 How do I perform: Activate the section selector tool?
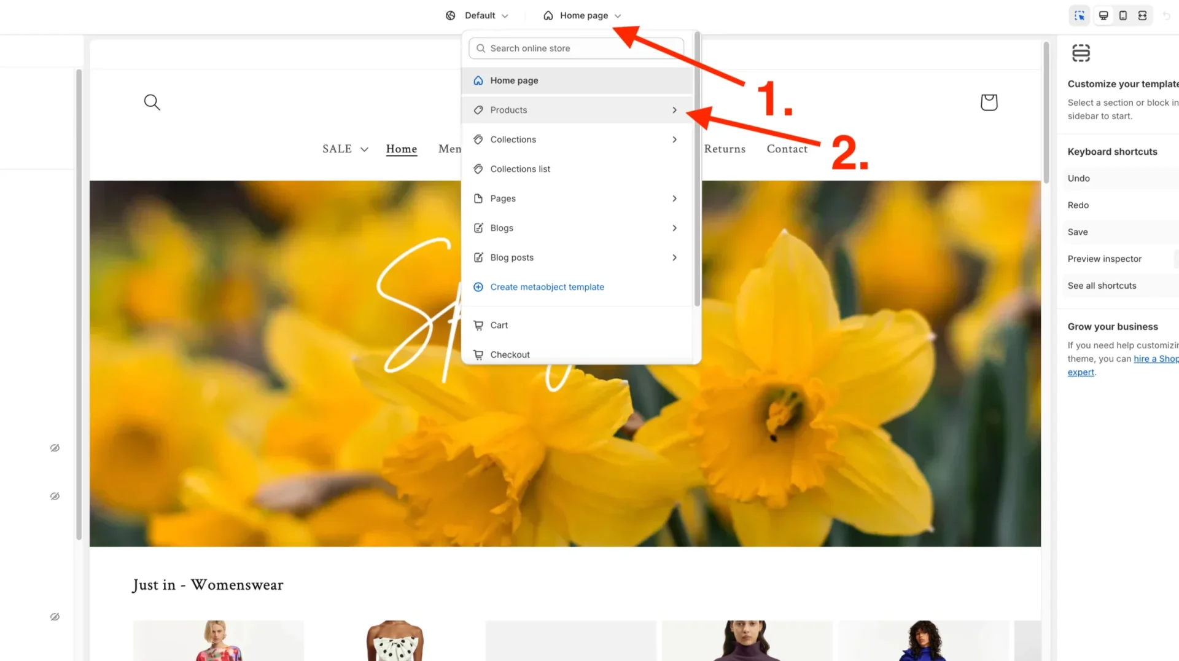coord(1079,15)
